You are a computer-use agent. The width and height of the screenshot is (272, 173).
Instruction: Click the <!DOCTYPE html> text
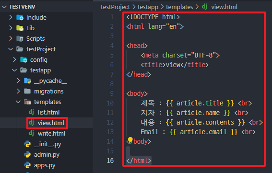pos(153,17)
